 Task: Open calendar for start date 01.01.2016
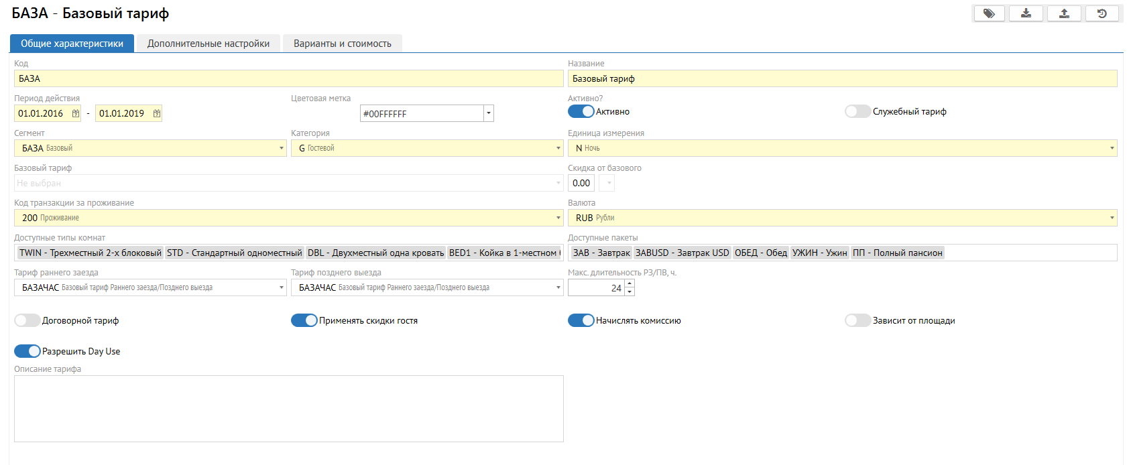point(76,114)
